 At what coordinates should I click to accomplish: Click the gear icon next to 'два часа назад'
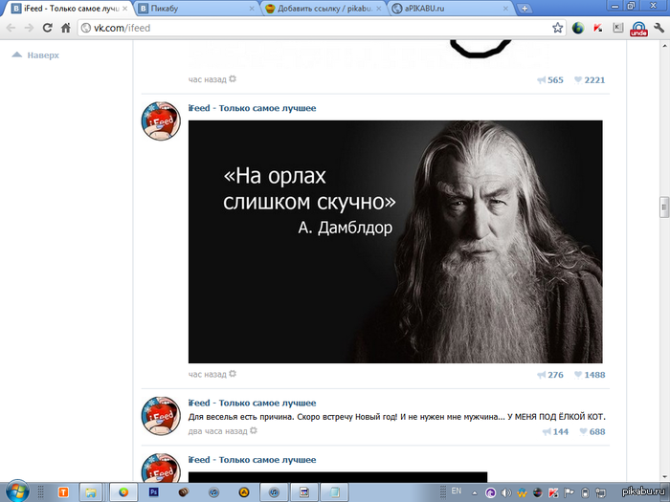[254, 430]
